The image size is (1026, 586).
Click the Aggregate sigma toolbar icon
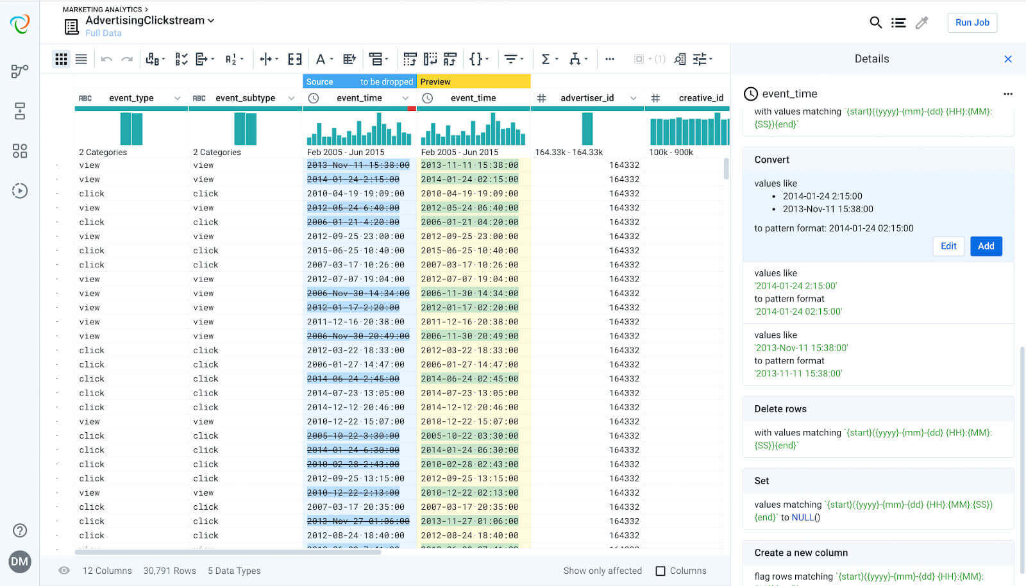(546, 59)
